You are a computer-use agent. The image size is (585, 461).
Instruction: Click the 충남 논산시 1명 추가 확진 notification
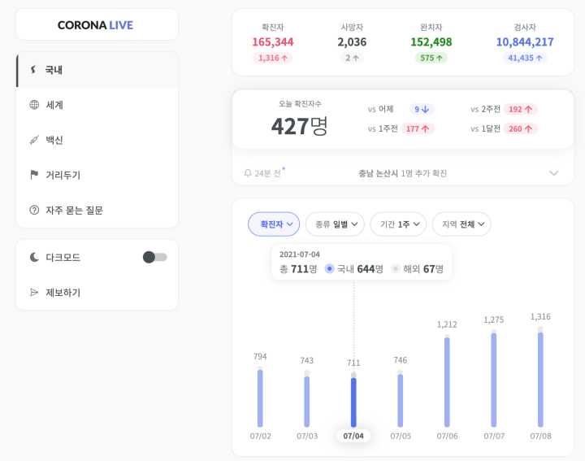pyautogui.click(x=402, y=173)
